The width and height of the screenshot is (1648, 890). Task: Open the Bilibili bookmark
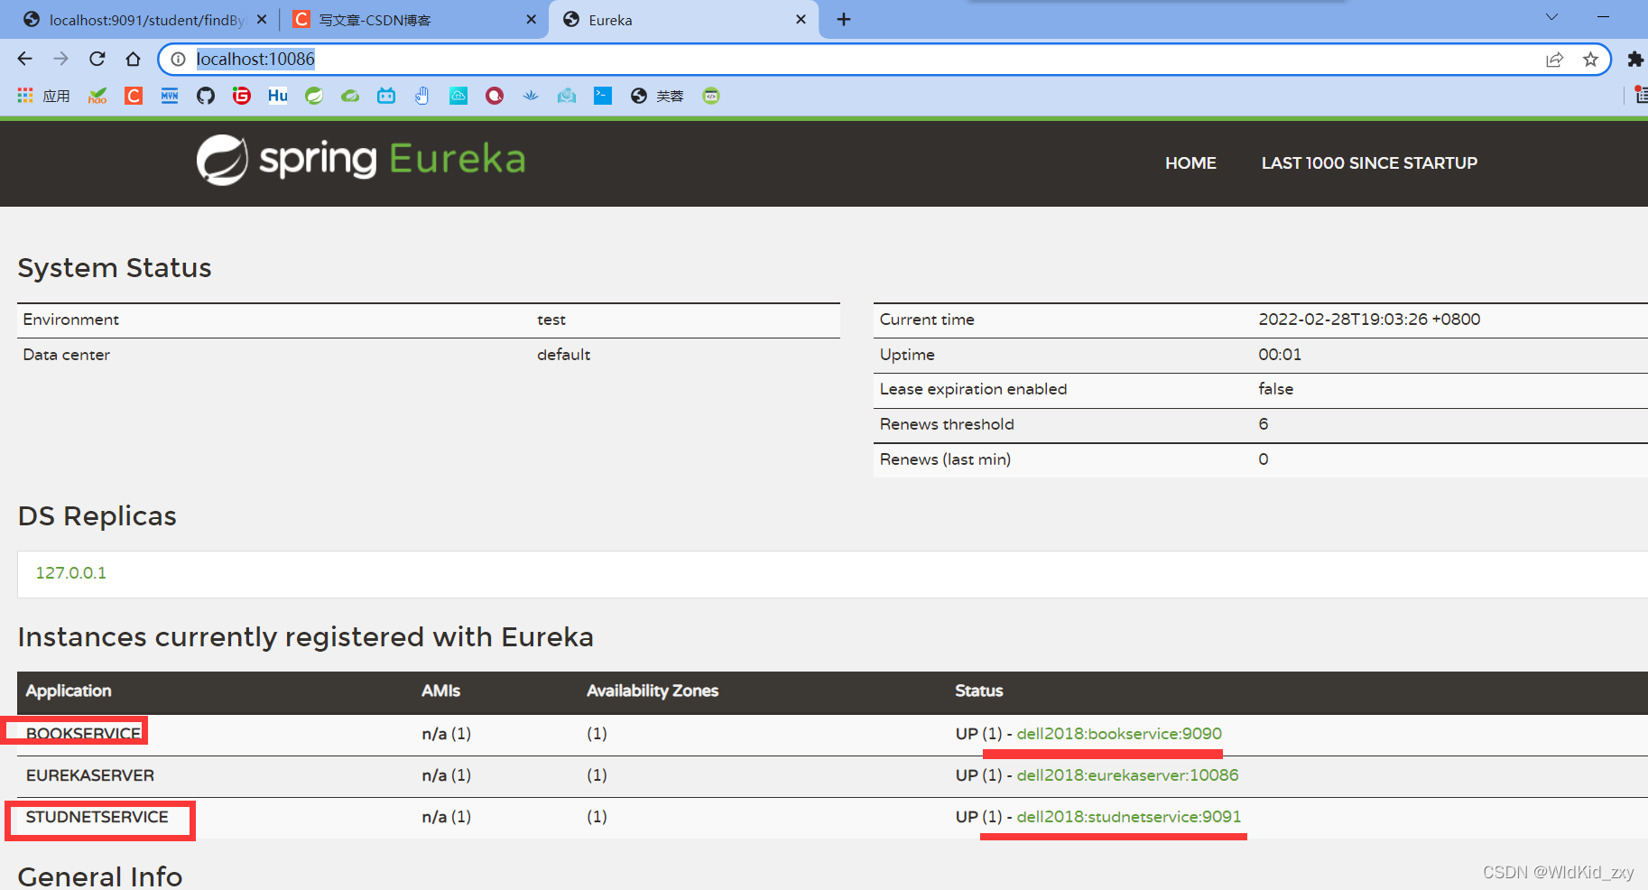[x=386, y=96]
